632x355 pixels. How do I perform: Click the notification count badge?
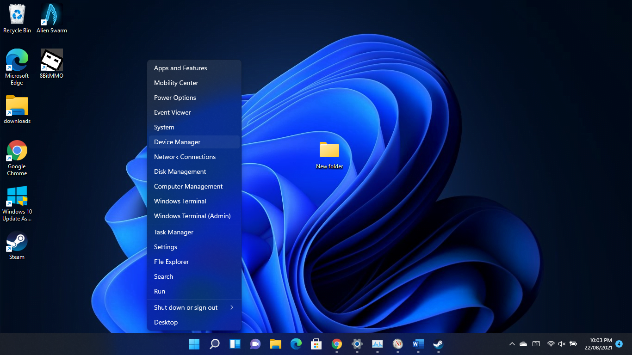(619, 344)
